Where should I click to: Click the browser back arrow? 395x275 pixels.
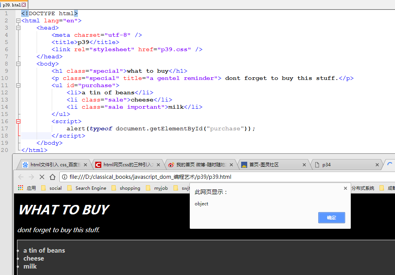point(21,177)
